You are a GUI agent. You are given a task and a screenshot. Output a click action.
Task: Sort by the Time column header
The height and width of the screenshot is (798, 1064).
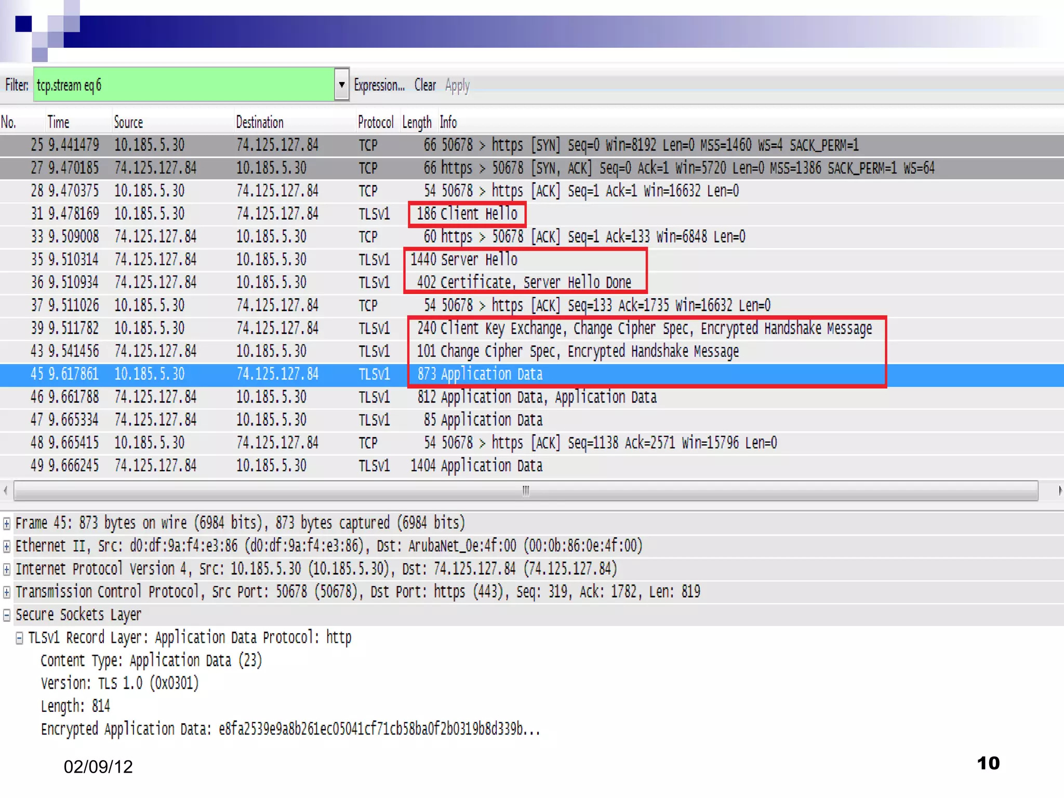58,123
